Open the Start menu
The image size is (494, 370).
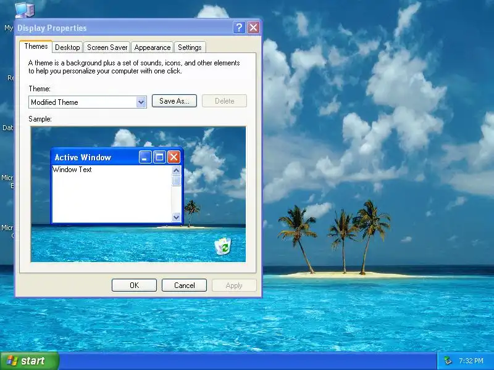(x=30, y=361)
